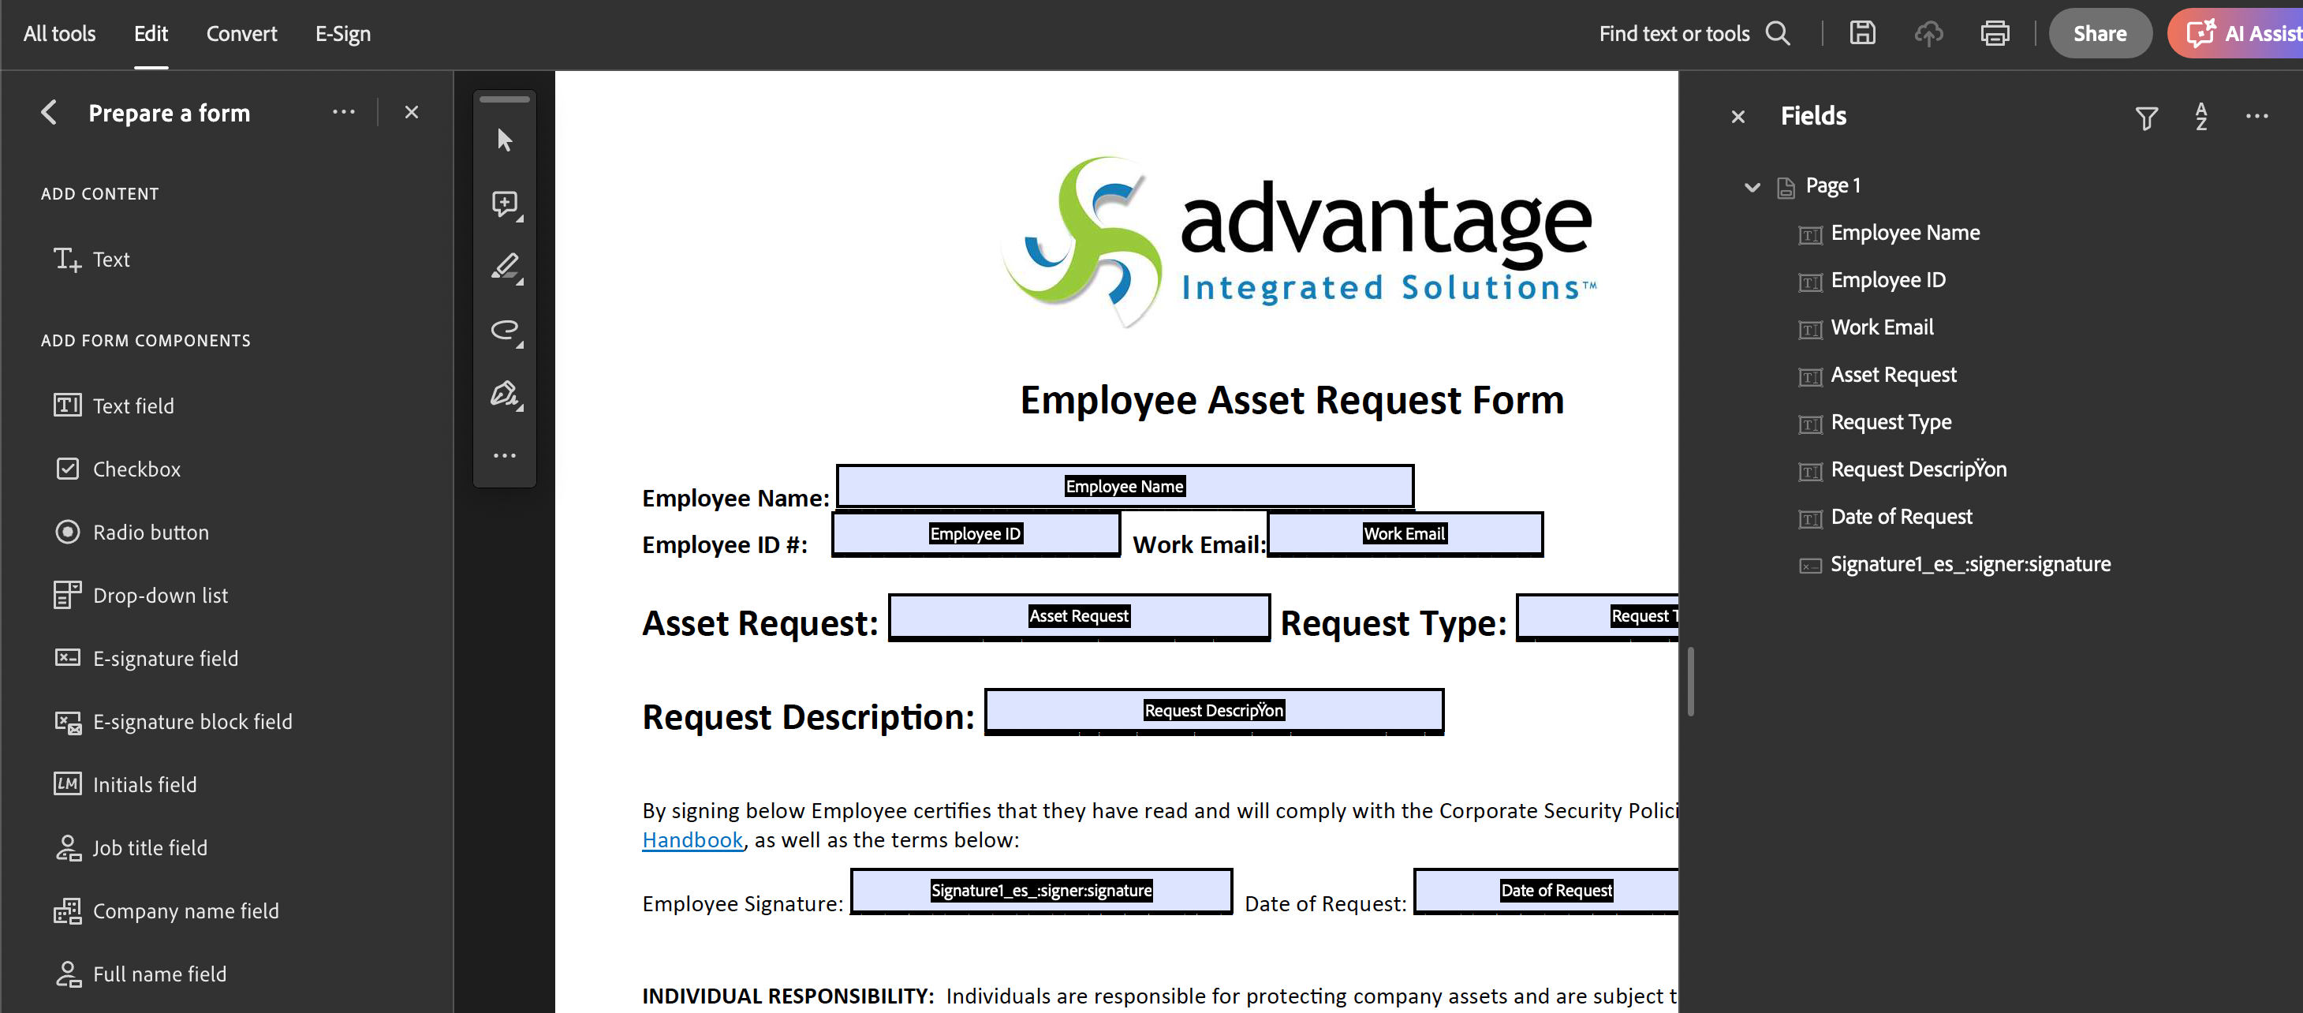Add a Checkbox form component

(x=136, y=469)
